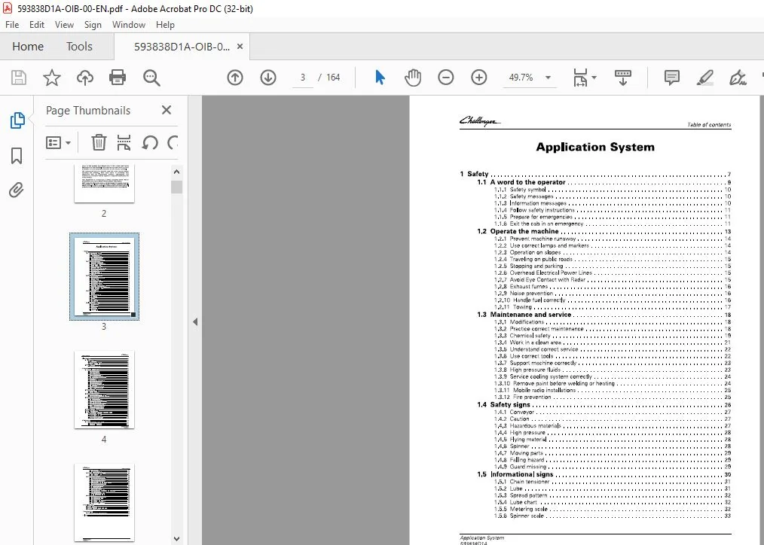Click '1.3 Maintenance and service' entry
The image size is (764, 545).
click(604, 315)
